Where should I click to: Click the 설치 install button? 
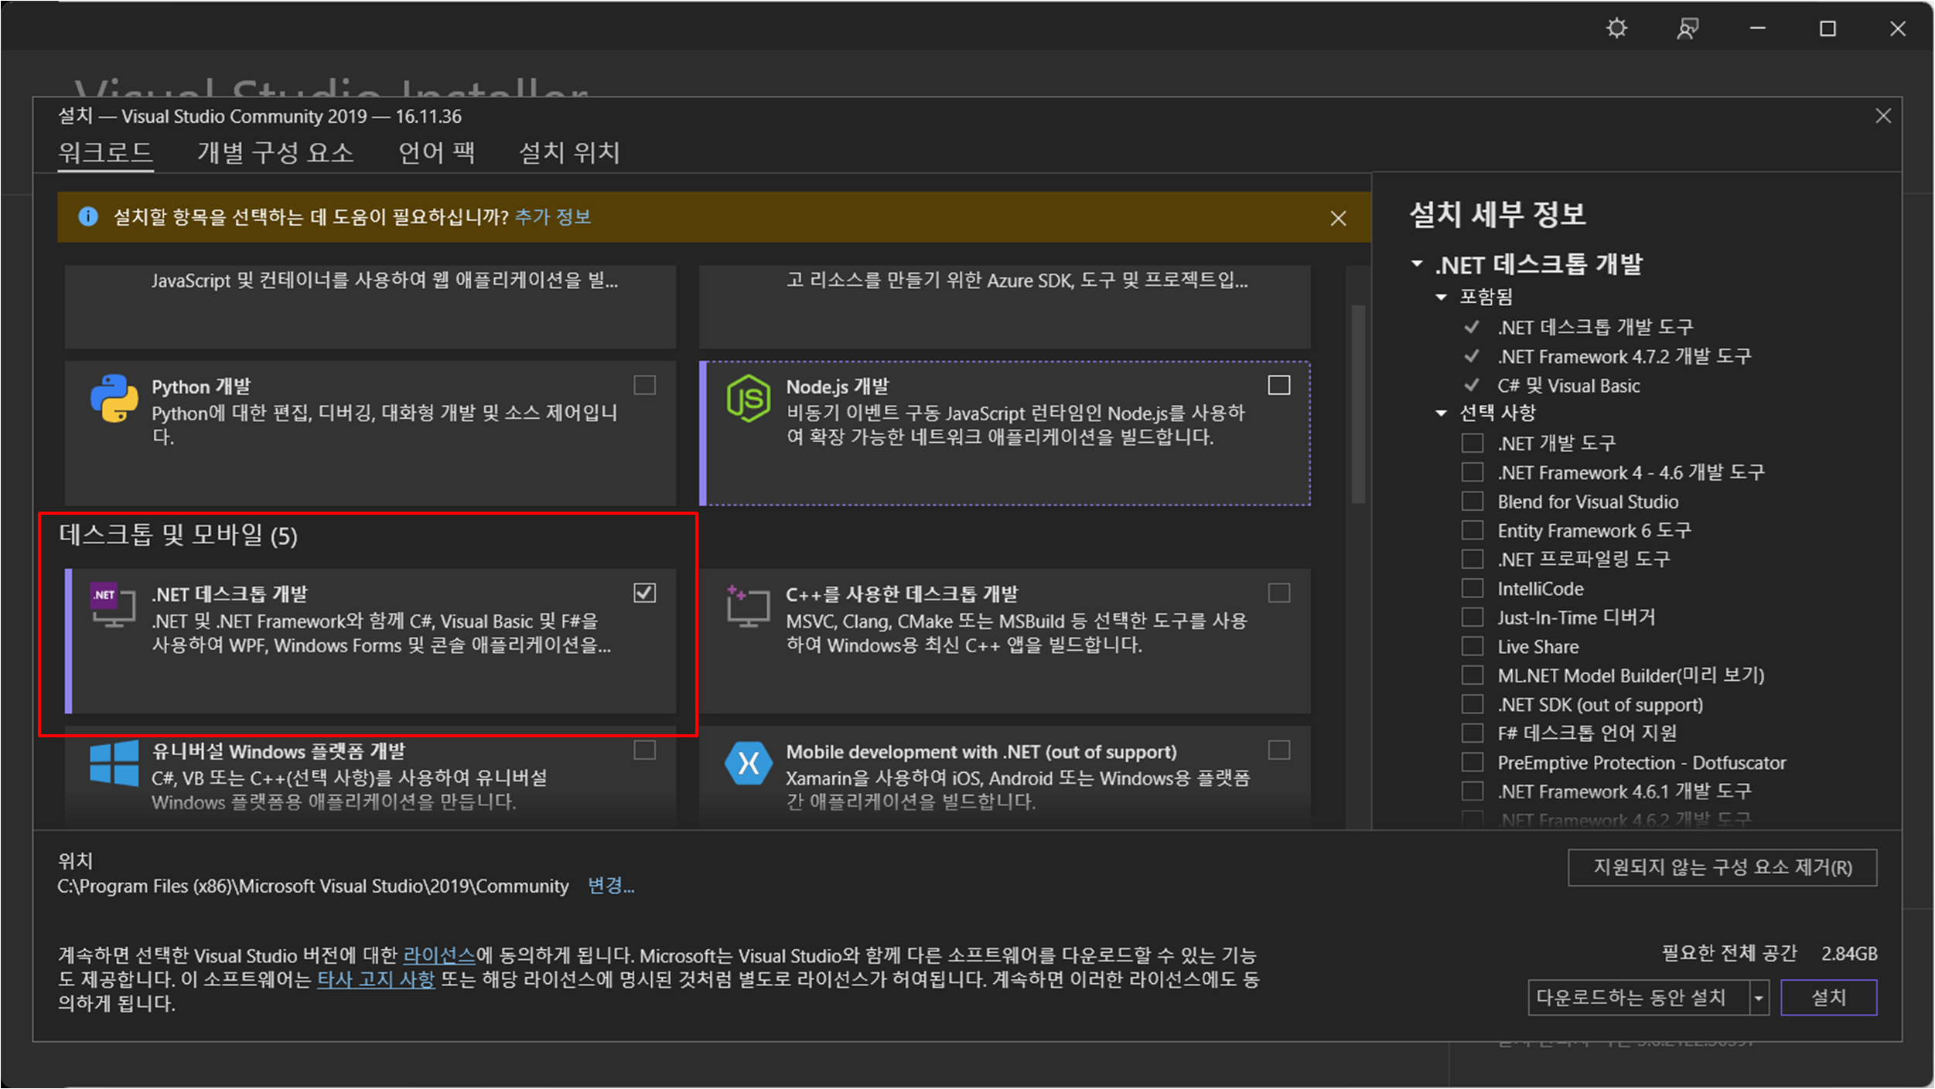pyautogui.click(x=1828, y=998)
